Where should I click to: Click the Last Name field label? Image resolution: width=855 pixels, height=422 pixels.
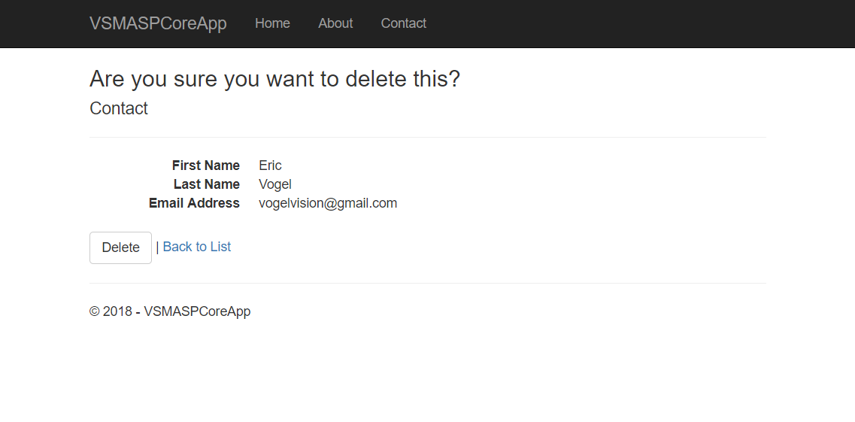[206, 184]
